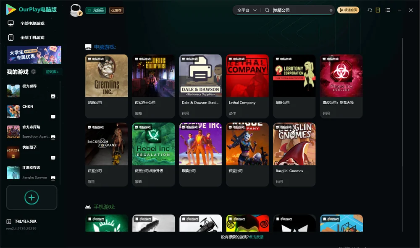Open the Rebel Inc Escalation card
Image resolution: width=420 pixels, height=248 pixels.
(153, 155)
